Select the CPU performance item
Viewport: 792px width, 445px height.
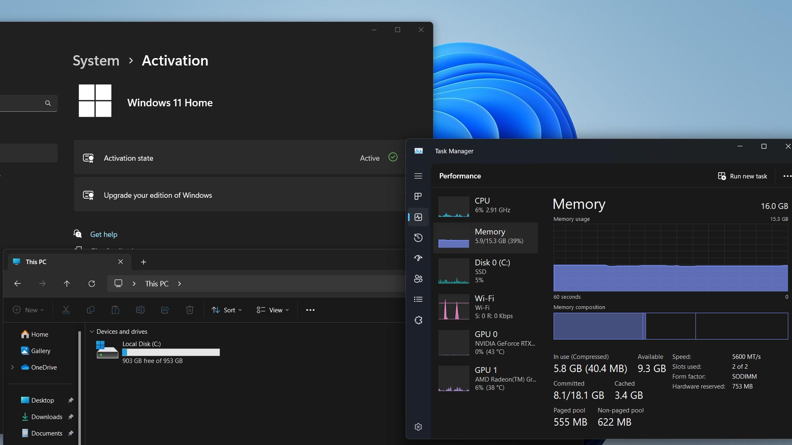(x=486, y=206)
